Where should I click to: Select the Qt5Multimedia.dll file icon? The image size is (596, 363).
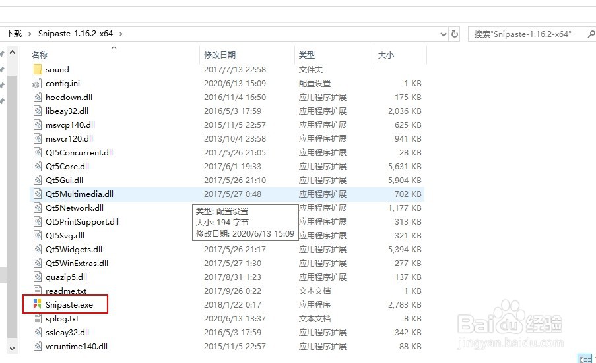[37, 194]
